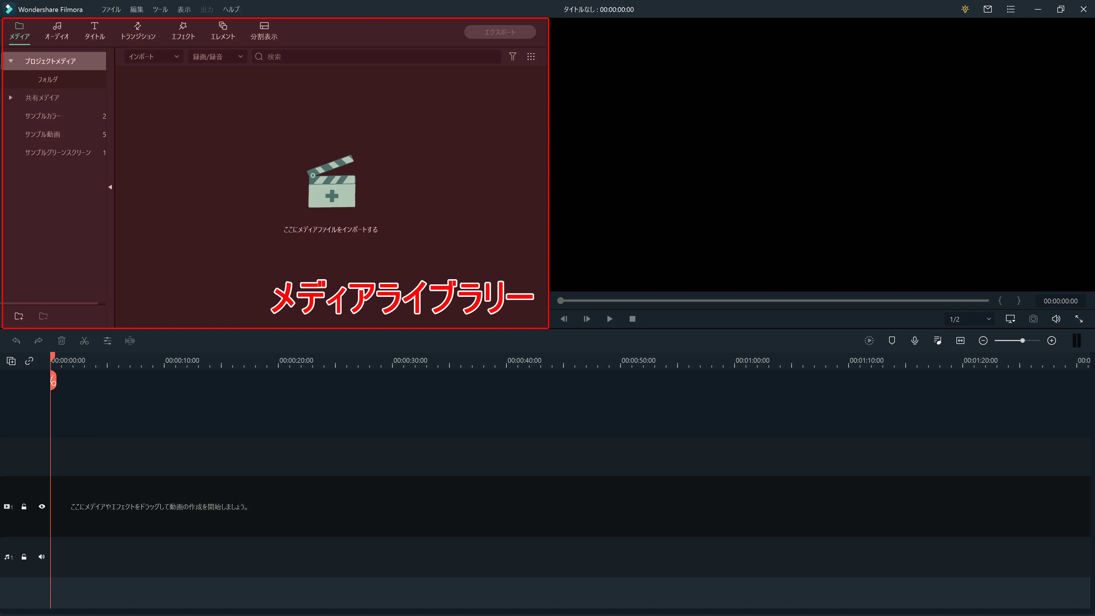
Task: Open the 編集 menu
Action: tap(137, 9)
